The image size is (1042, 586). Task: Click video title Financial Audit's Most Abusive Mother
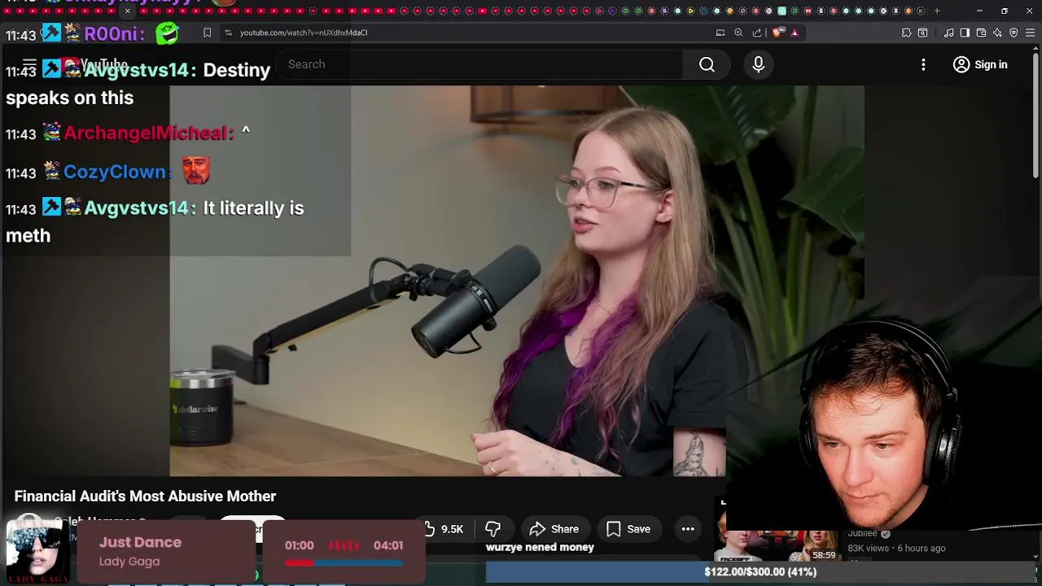[x=145, y=496]
